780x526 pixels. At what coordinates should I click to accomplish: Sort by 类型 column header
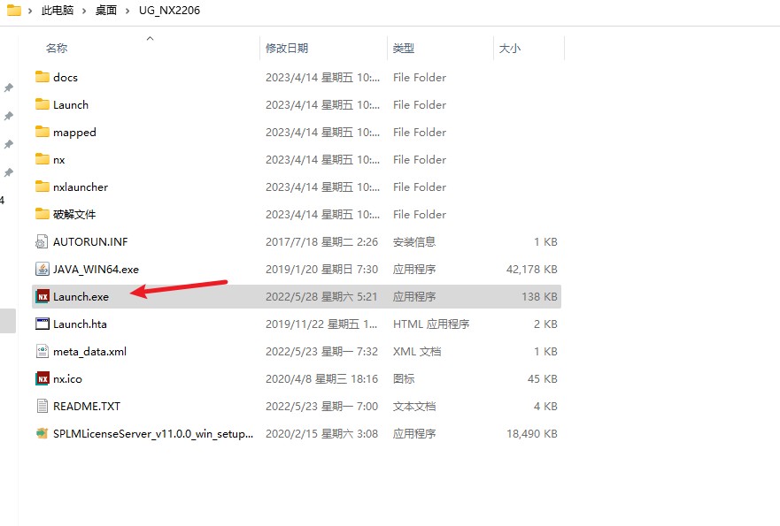point(404,48)
